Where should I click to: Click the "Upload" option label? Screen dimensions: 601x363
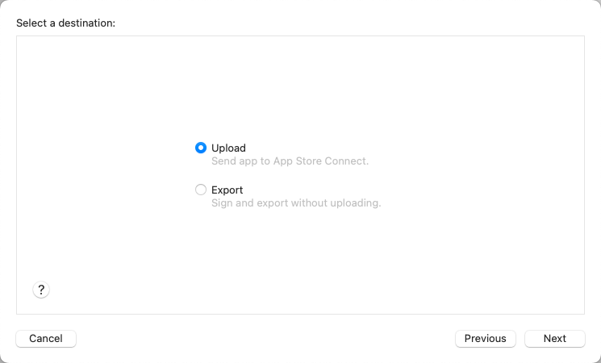point(228,148)
